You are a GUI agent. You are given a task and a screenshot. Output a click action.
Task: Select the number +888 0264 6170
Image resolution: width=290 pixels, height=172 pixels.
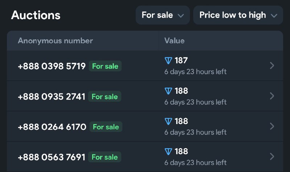point(52,127)
